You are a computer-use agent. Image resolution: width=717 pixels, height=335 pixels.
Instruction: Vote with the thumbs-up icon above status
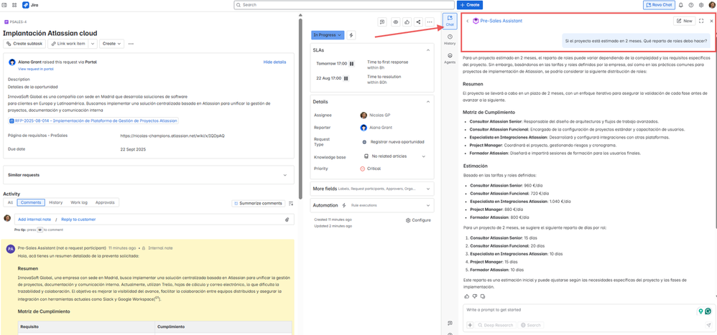407,22
